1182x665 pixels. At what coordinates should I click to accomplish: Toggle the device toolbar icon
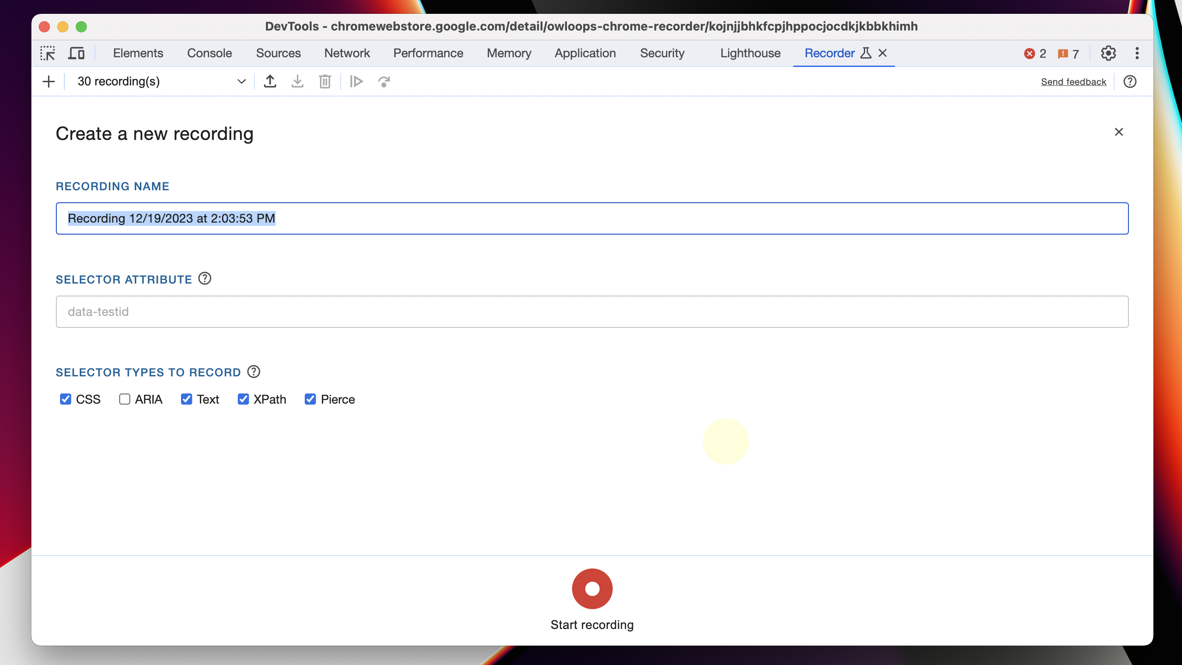[x=76, y=53]
